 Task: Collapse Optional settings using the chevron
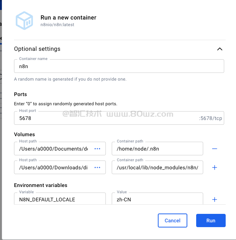click(x=220, y=49)
